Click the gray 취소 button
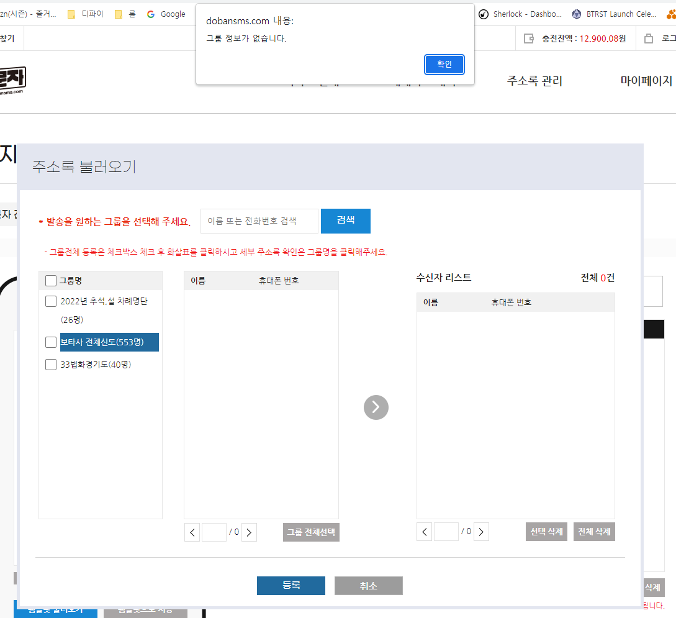The height and width of the screenshot is (618, 676). pyautogui.click(x=368, y=586)
